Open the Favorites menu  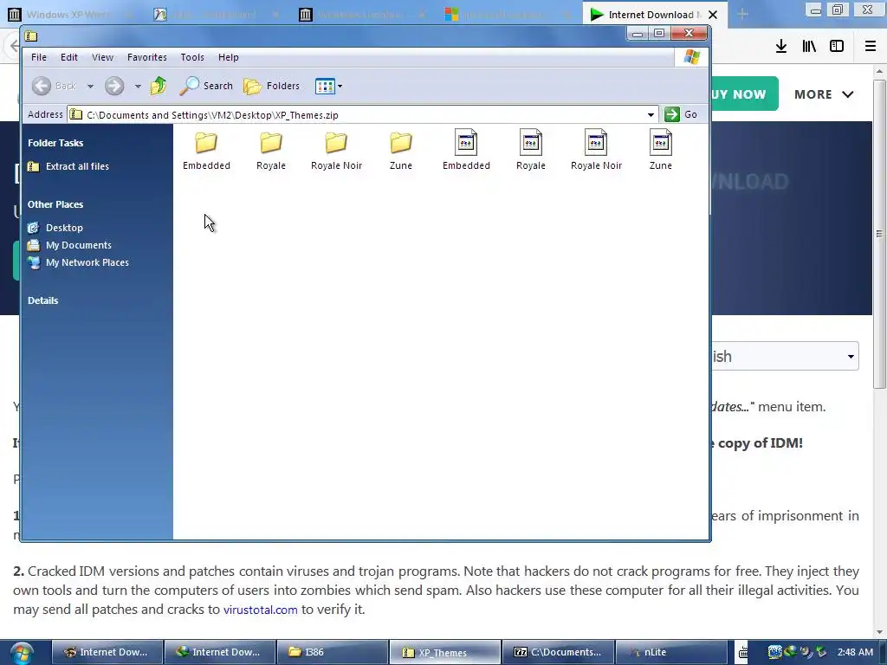[147, 57]
